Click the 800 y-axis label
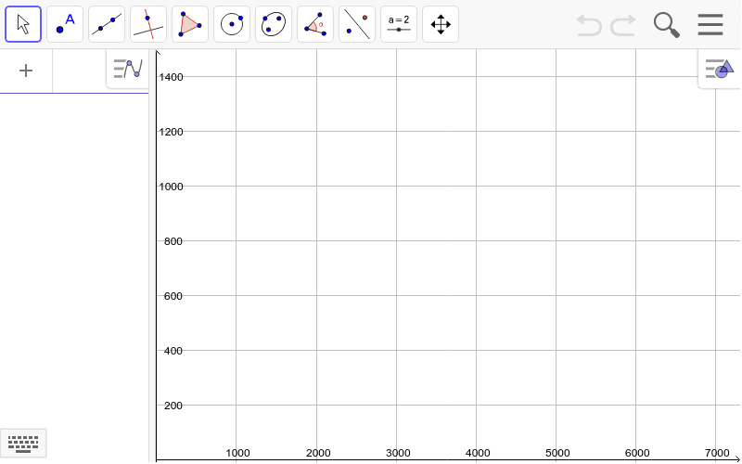The image size is (742, 464). pyautogui.click(x=173, y=241)
